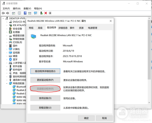This screenshot has width=152, height=123.
Task: Select the first WAN Miniport entry
Action: [x=20, y=97]
